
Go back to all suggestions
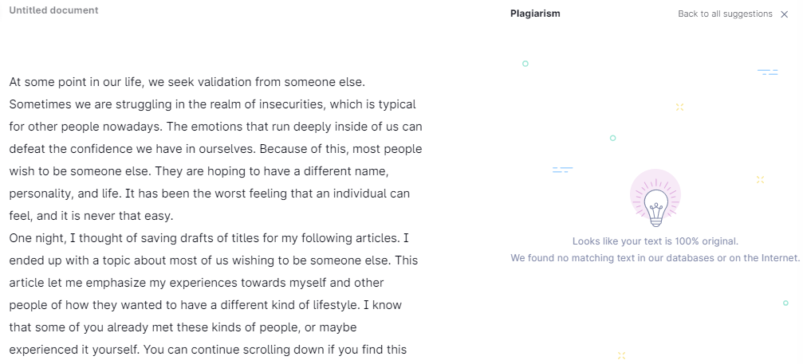pyautogui.click(x=725, y=14)
